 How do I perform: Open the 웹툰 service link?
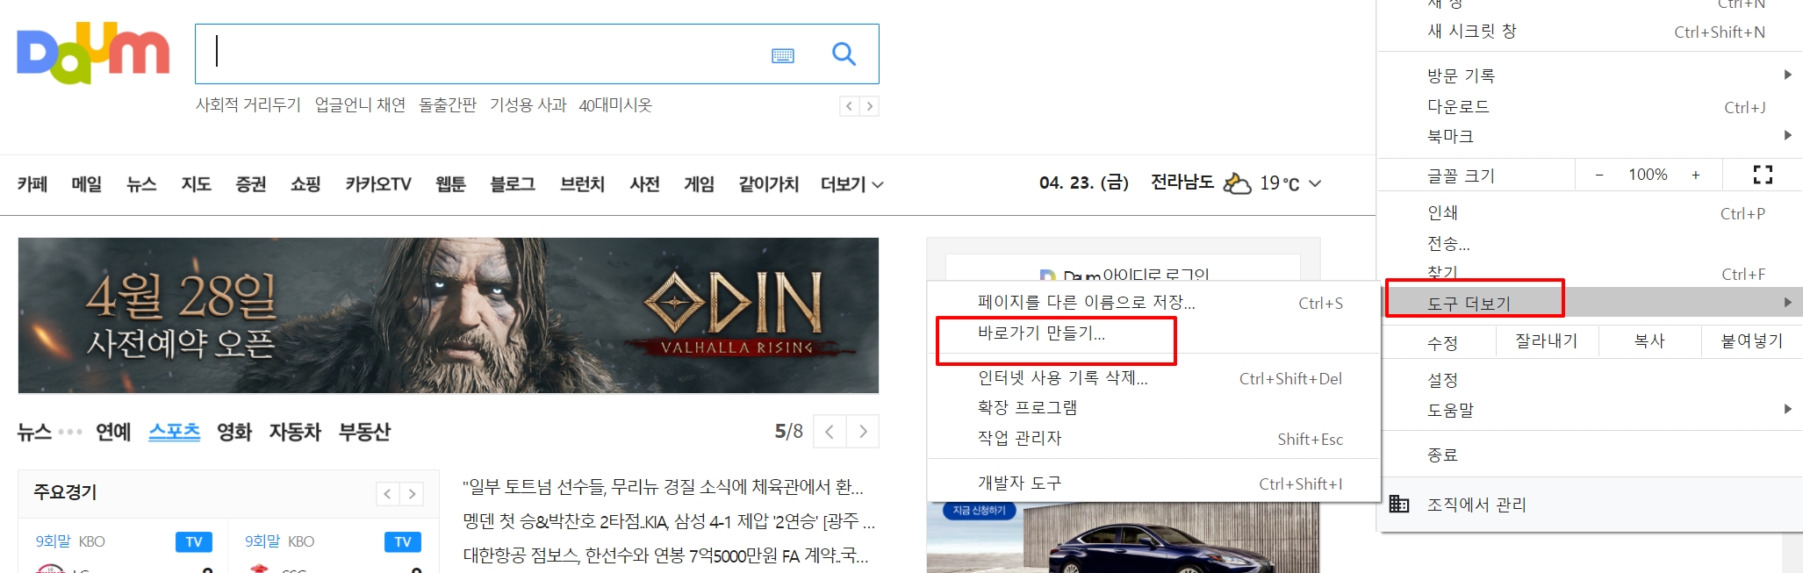pyautogui.click(x=450, y=184)
